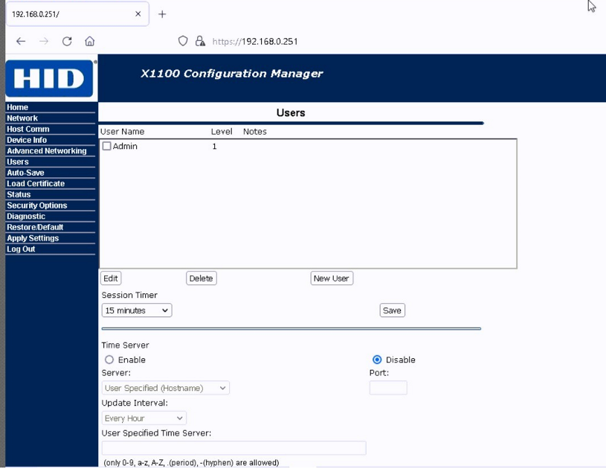This screenshot has height=472, width=606.
Task: Check the Admin user checkbox
Action: click(106, 147)
